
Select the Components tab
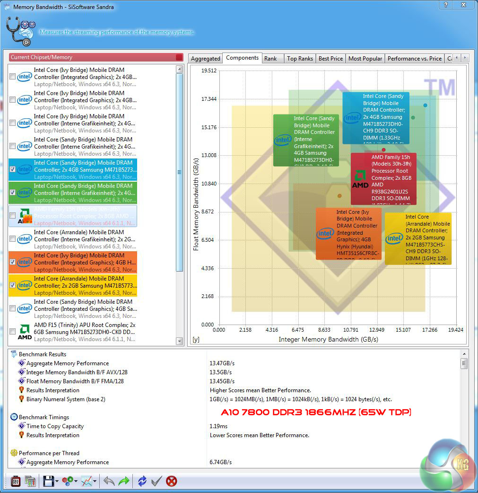[x=242, y=58]
